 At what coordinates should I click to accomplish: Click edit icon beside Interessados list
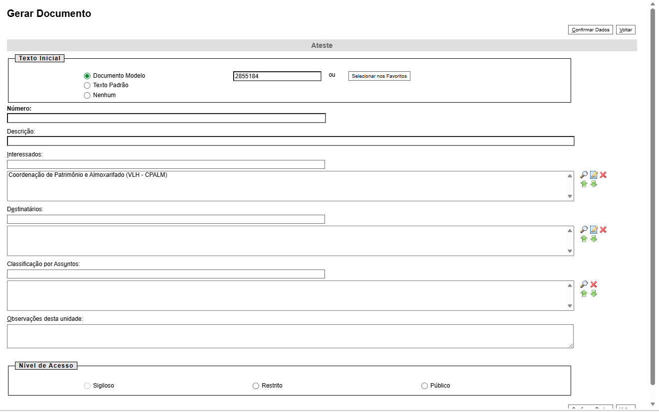pos(594,175)
